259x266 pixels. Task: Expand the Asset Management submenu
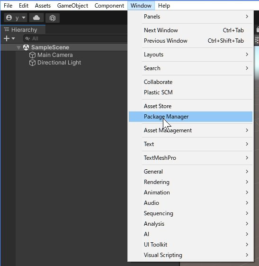(190, 130)
